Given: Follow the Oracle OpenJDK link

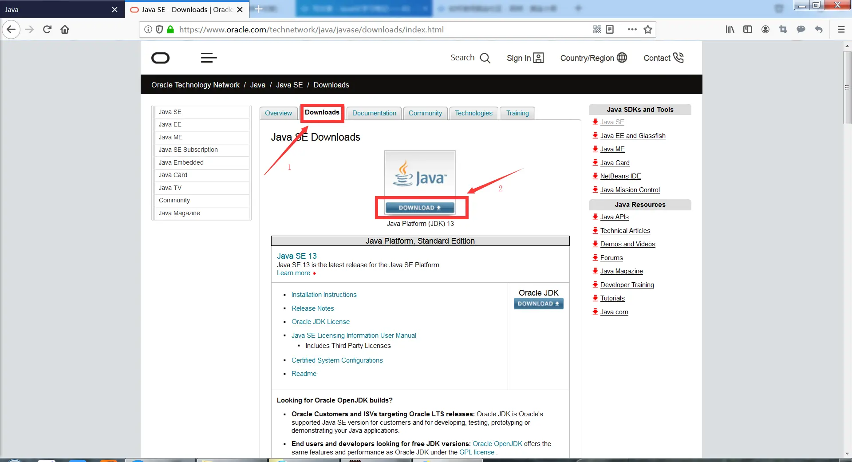Looking at the screenshot, I should click(x=497, y=444).
